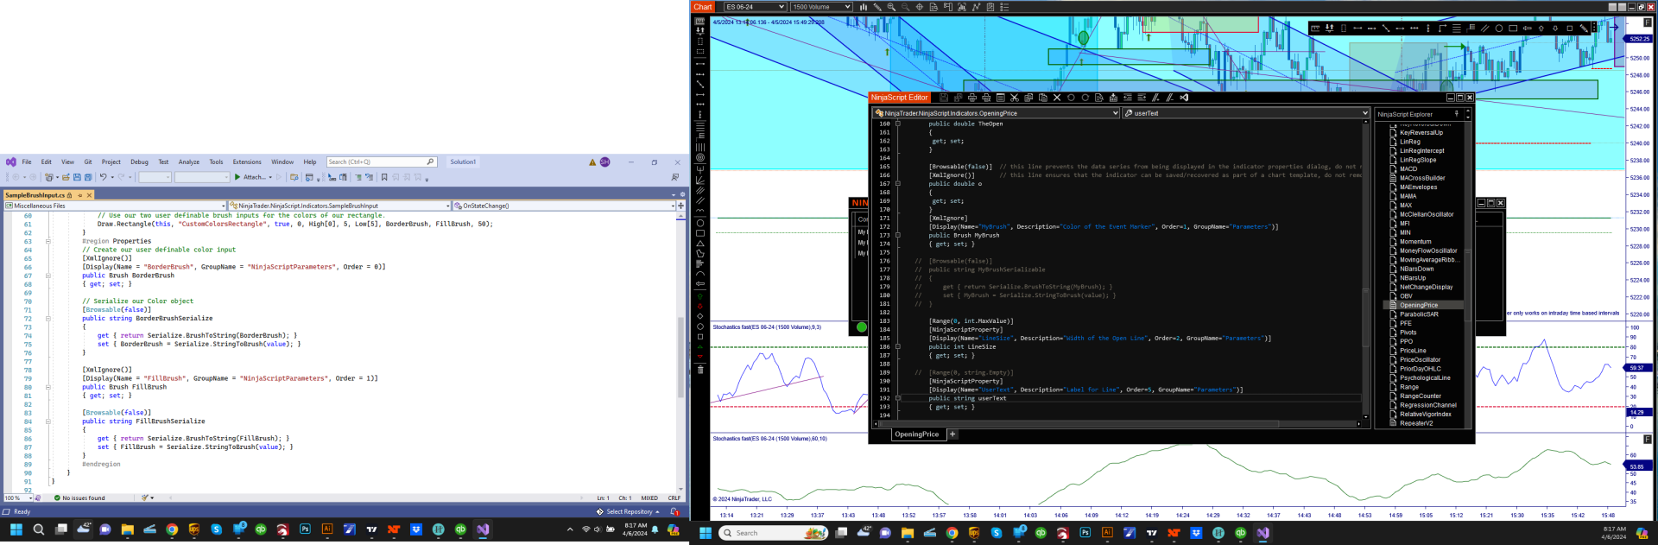
Task: Click the Select Repository status bar button
Action: [629, 511]
